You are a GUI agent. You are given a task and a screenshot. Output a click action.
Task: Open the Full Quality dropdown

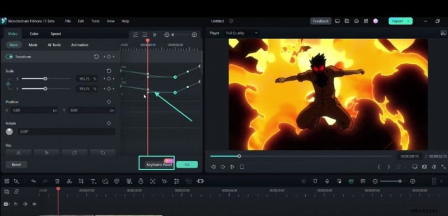pyautogui.click(x=242, y=33)
